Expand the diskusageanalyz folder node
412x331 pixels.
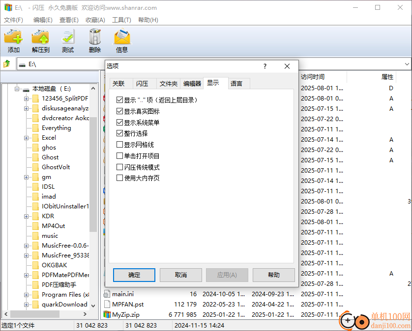pyautogui.click(x=26, y=108)
